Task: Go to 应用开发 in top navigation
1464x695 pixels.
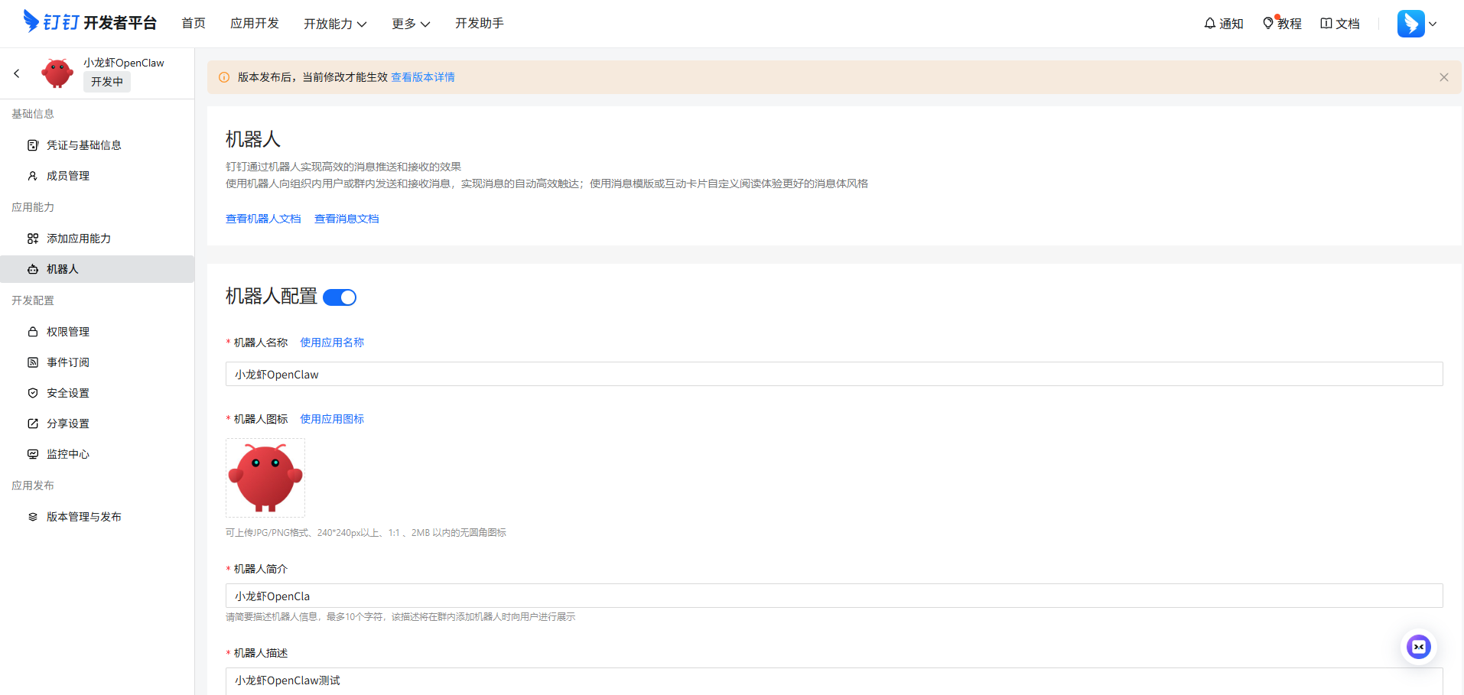Action: coord(255,24)
